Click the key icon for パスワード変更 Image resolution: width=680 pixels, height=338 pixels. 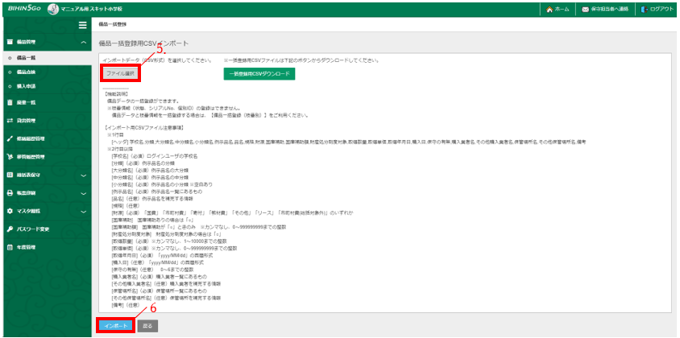(x=9, y=229)
